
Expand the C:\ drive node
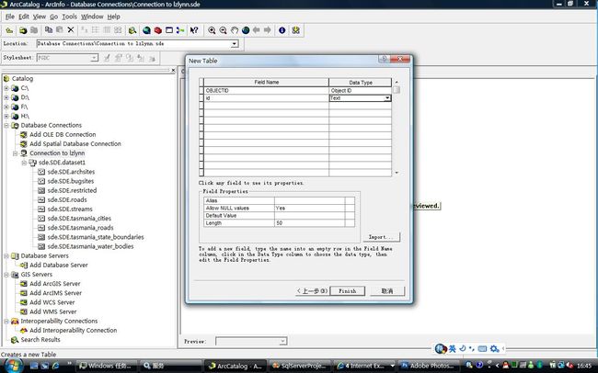(x=6, y=88)
